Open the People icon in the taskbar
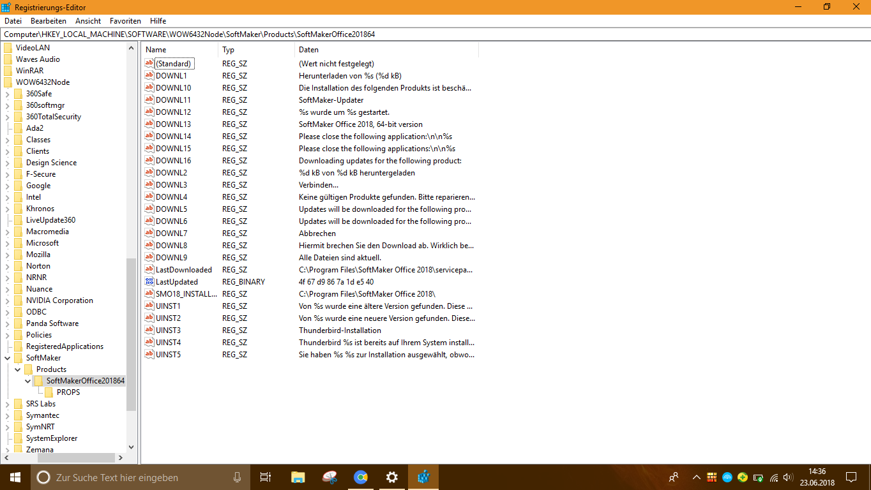 pyautogui.click(x=674, y=477)
